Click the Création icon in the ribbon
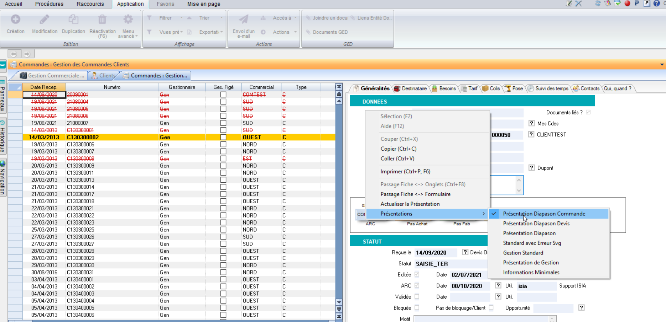This screenshot has height=322, width=666. [15, 19]
